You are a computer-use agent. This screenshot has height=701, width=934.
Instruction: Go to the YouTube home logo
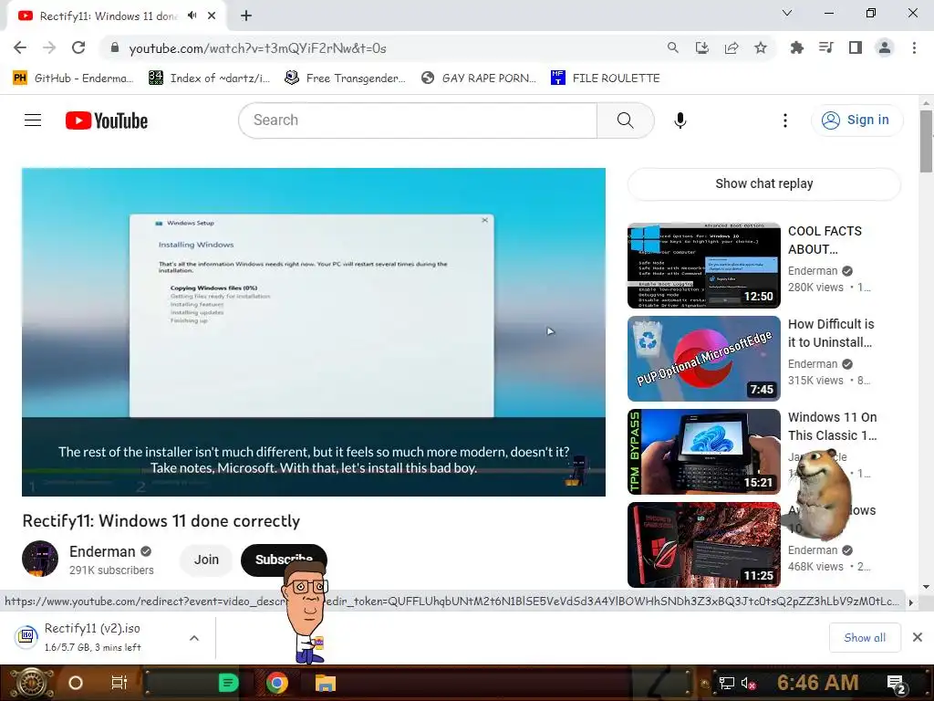click(x=107, y=120)
